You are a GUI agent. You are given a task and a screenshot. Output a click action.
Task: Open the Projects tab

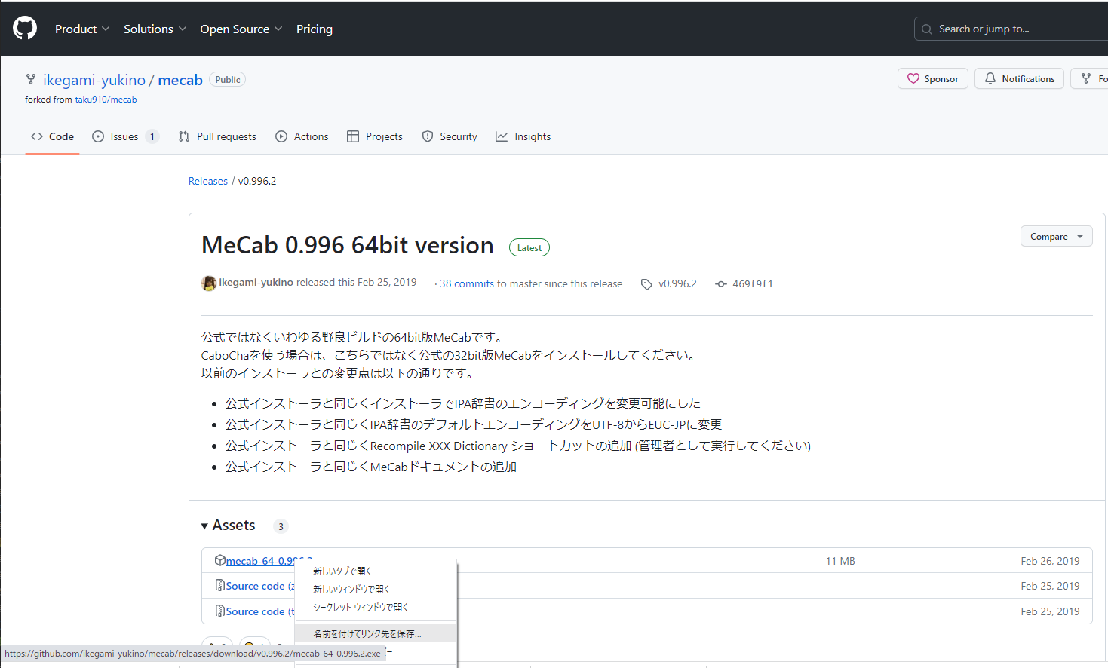(x=375, y=136)
